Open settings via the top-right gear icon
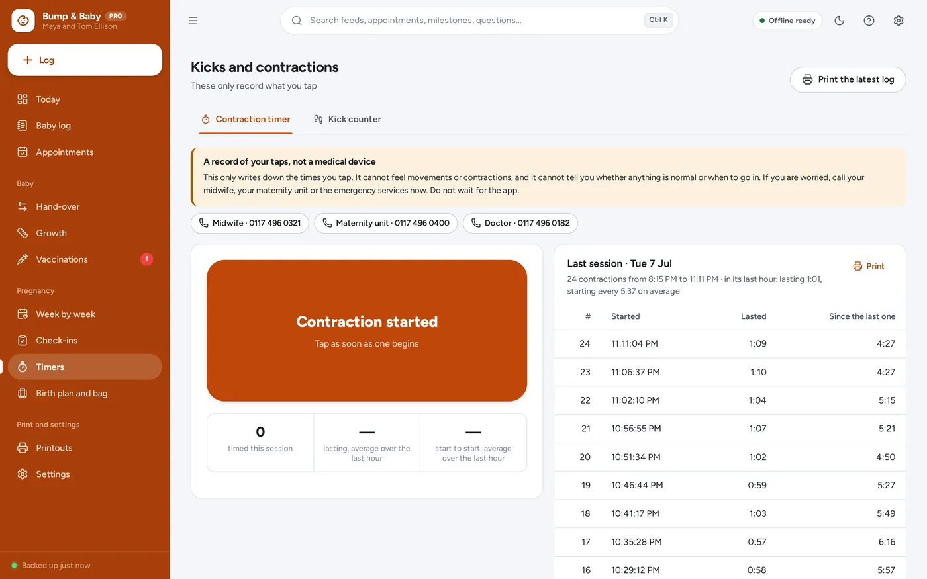This screenshot has width=927, height=579. point(899,21)
